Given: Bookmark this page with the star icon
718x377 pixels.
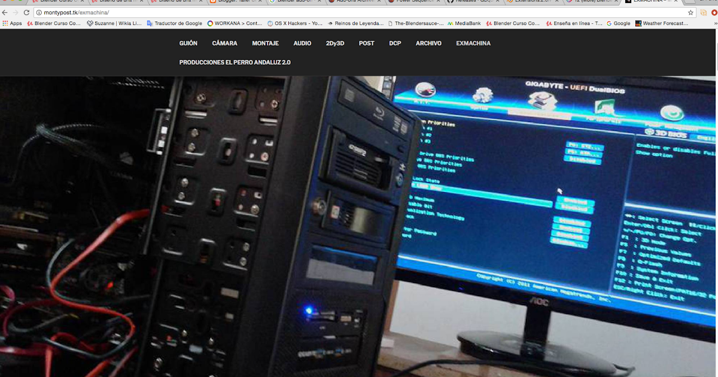Looking at the screenshot, I should 690,13.
